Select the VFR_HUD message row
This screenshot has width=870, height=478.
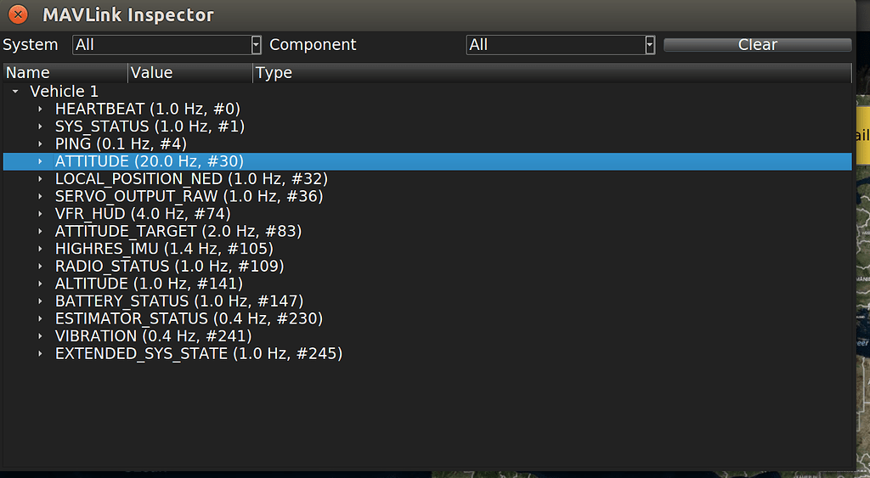click(142, 214)
